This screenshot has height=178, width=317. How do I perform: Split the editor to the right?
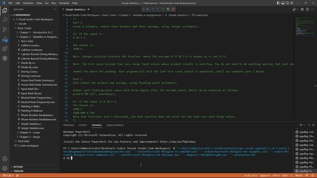(x=307, y=9)
